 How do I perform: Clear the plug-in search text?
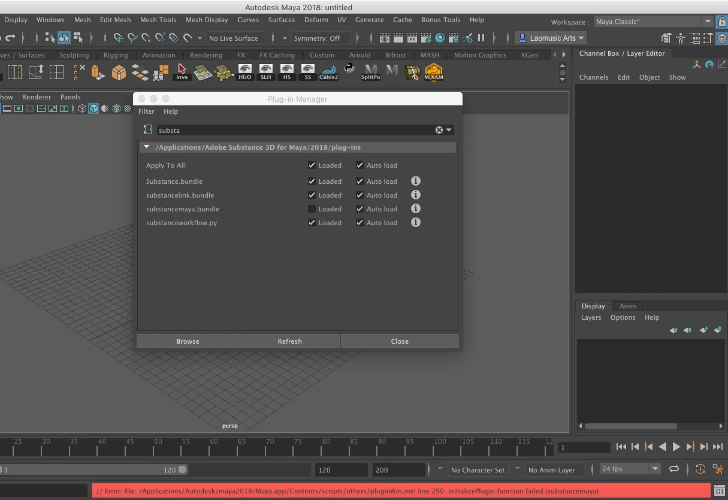(x=439, y=130)
